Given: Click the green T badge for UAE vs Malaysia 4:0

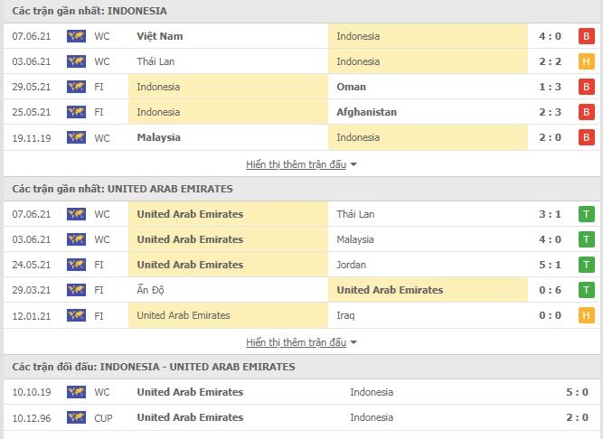Looking at the screenshot, I should coord(586,239).
